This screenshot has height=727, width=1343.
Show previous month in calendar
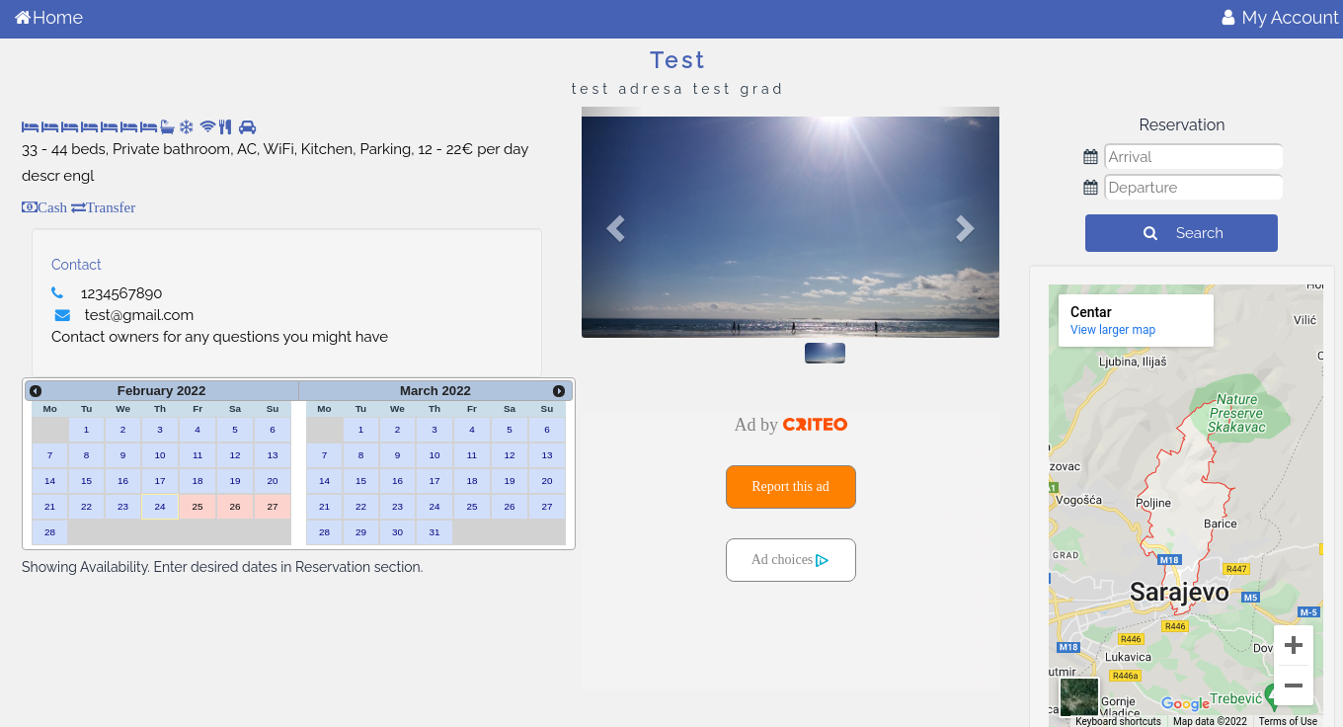point(36,391)
